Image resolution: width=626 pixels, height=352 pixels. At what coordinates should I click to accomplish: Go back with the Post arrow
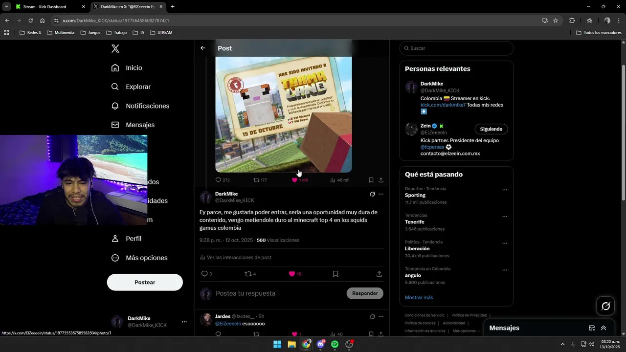pyautogui.click(x=203, y=48)
